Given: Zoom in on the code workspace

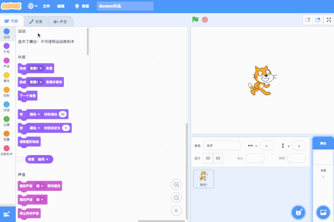Looking at the screenshot, I should (177, 184).
